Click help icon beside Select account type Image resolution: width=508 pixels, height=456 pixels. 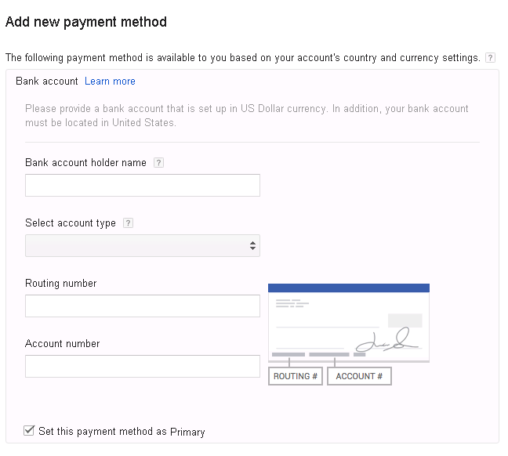(128, 223)
